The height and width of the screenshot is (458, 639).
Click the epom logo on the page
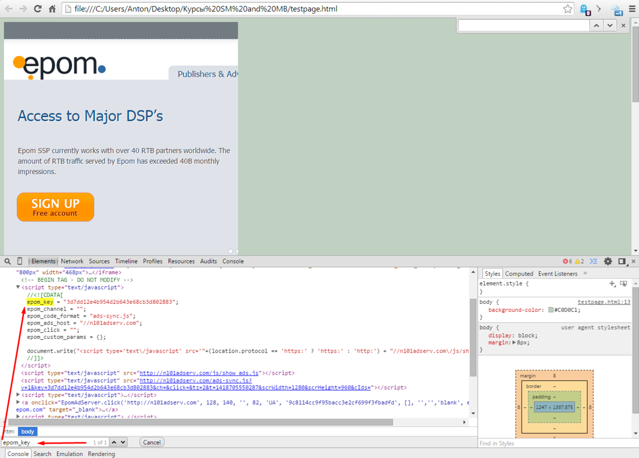[59, 66]
